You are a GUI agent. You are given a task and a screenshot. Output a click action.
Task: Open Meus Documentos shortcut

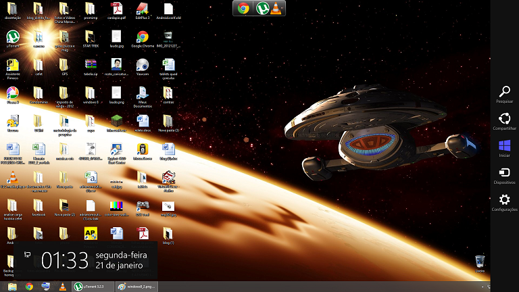(143, 97)
